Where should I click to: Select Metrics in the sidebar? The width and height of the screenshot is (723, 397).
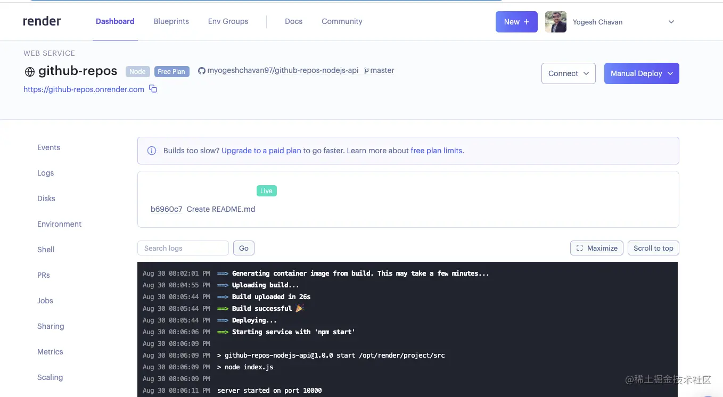(50, 352)
